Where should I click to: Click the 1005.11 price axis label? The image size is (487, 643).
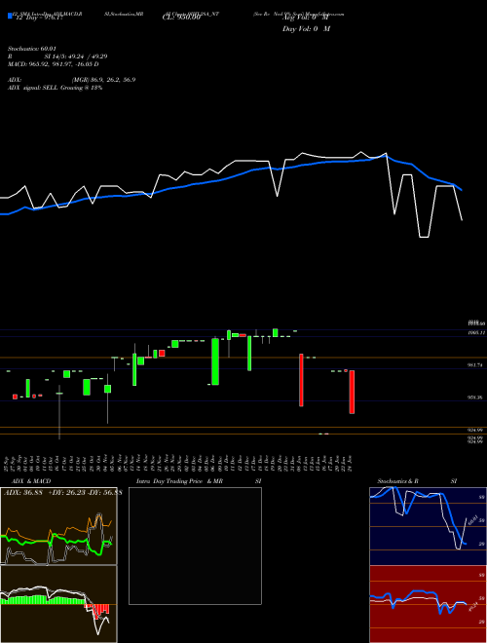point(476,333)
